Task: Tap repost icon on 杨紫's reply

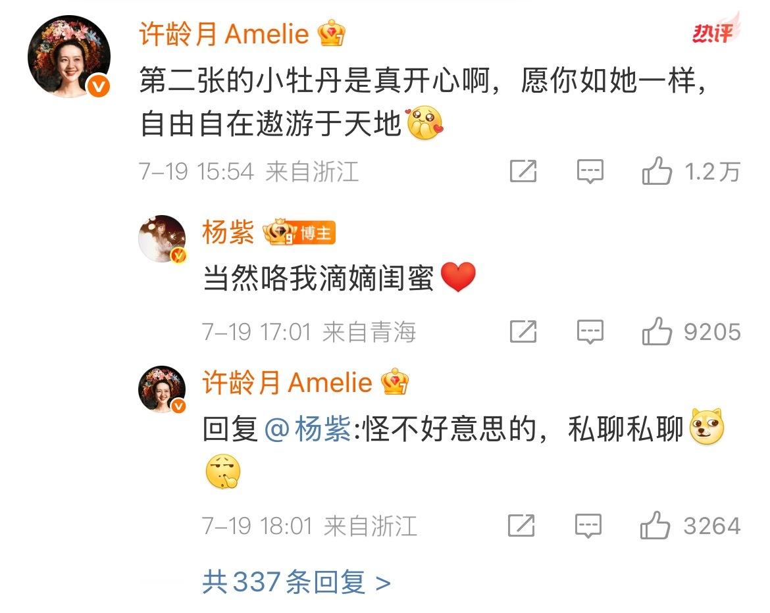Action: [x=523, y=331]
